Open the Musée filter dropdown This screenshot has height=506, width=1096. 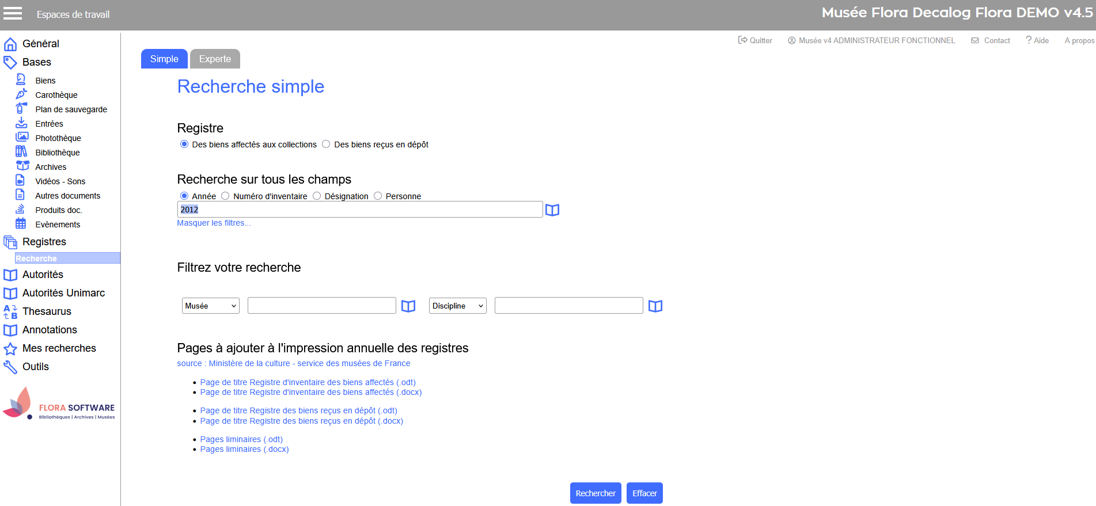pos(210,306)
